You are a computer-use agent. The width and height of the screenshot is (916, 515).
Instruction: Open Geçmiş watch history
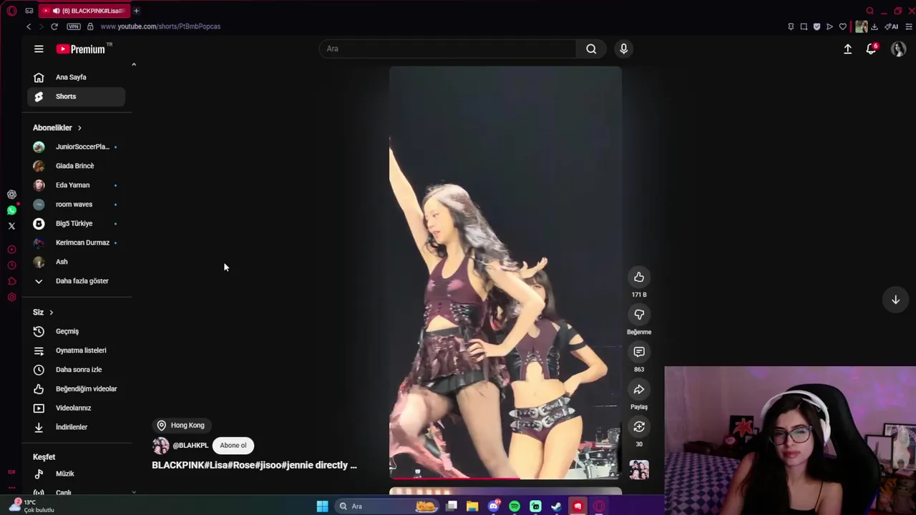[76, 331]
